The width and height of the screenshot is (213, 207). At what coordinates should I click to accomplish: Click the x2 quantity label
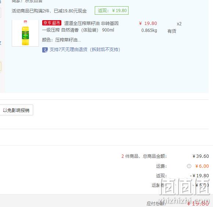pos(179,24)
